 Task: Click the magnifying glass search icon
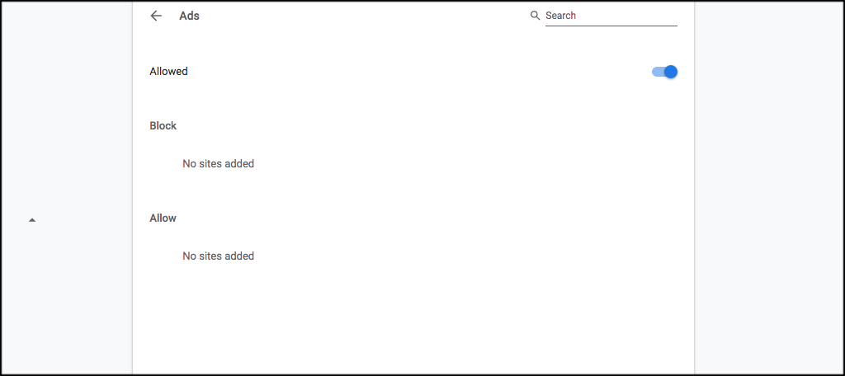pyautogui.click(x=535, y=16)
